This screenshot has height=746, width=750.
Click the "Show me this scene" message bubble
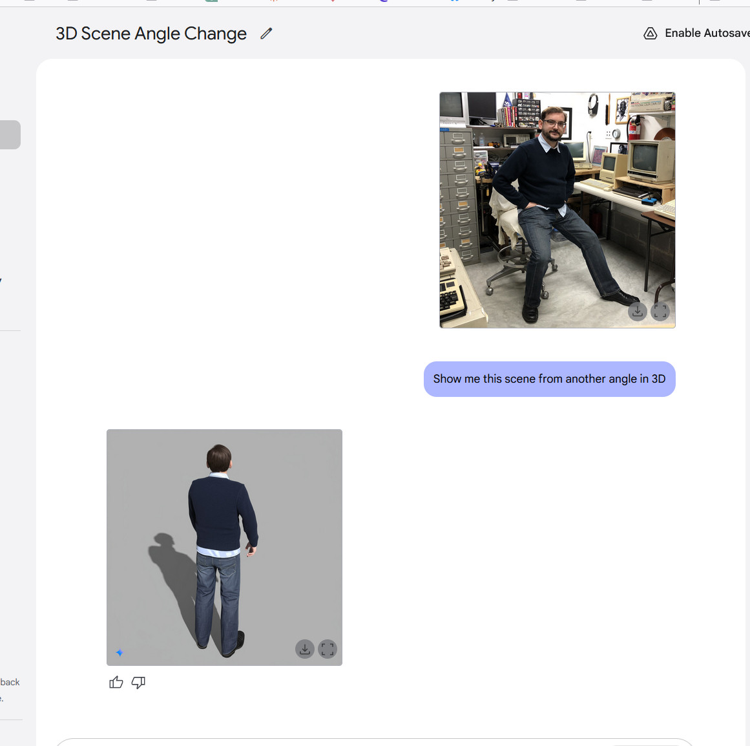(549, 379)
